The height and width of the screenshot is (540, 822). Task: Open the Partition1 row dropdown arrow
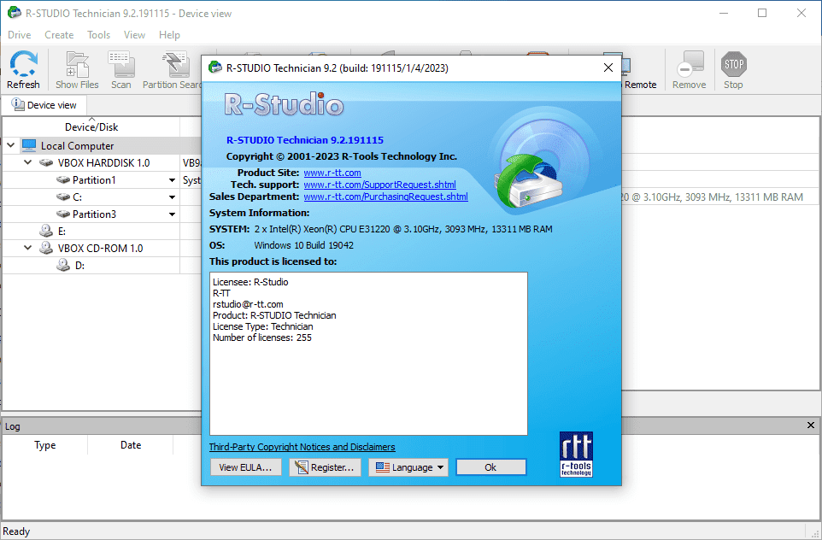172,180
